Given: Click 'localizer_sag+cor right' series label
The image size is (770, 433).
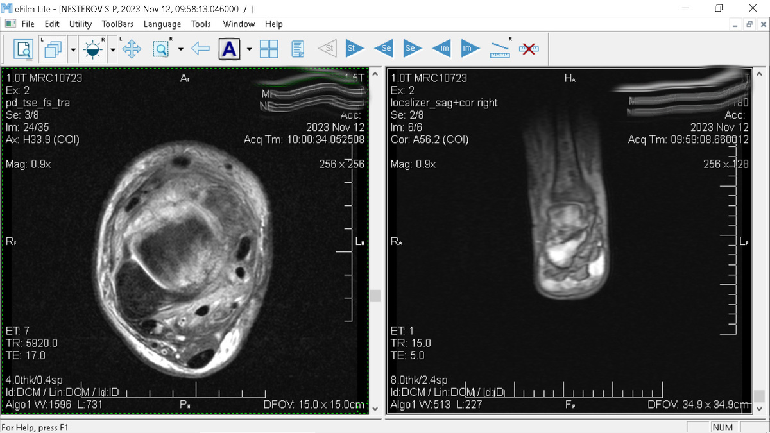Looking at the screenshot, I should [444, 103].
